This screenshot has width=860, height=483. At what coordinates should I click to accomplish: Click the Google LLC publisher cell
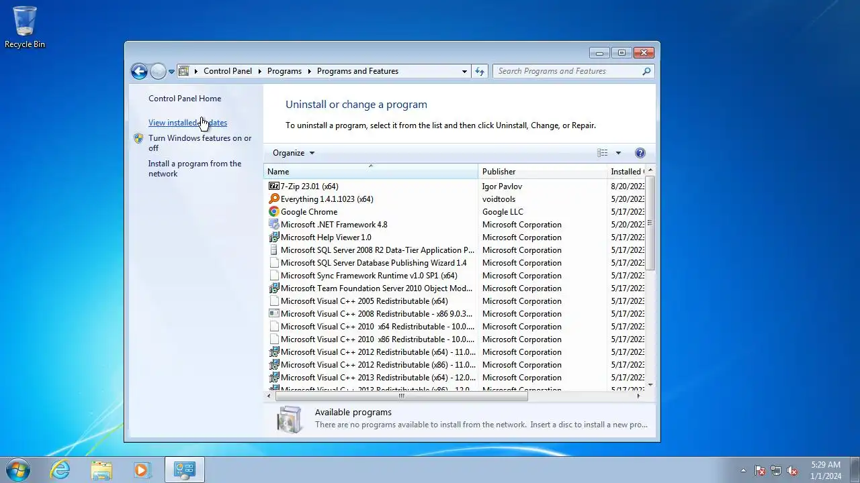coord(503,211)
